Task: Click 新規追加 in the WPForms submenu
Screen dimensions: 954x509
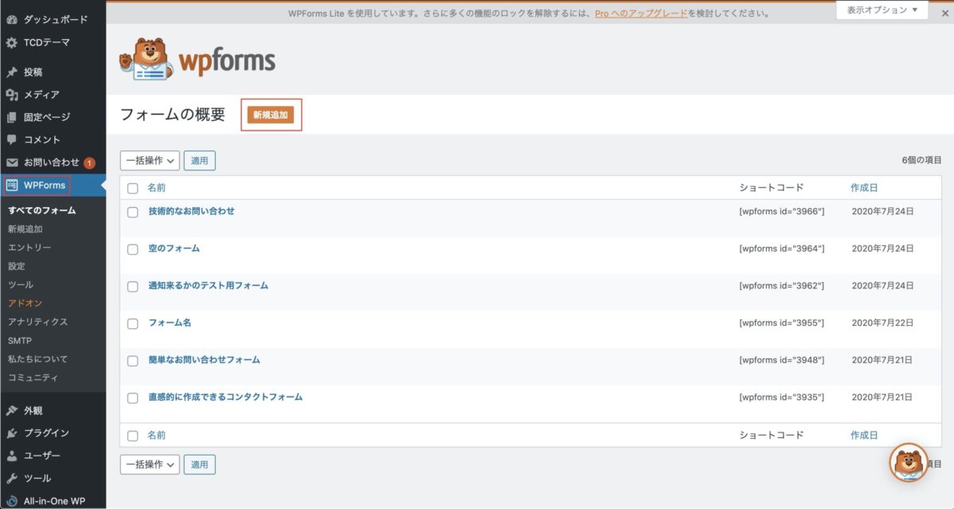Action: (25, 229)
